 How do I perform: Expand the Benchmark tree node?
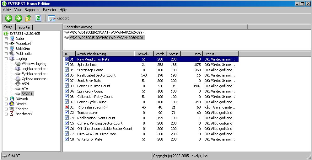[x=6, y=114]
